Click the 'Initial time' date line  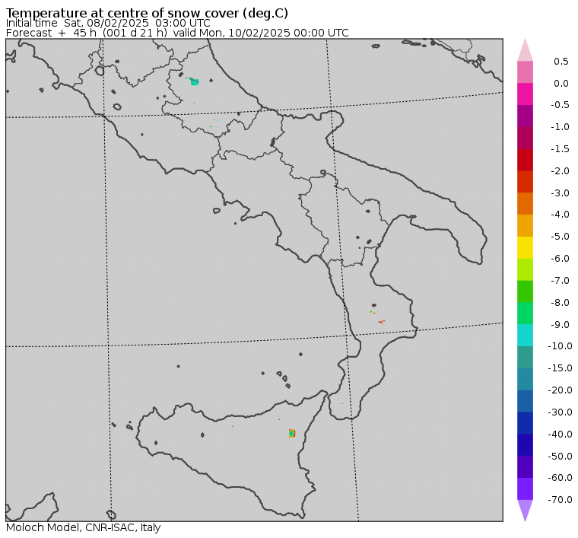click(108, 23)
